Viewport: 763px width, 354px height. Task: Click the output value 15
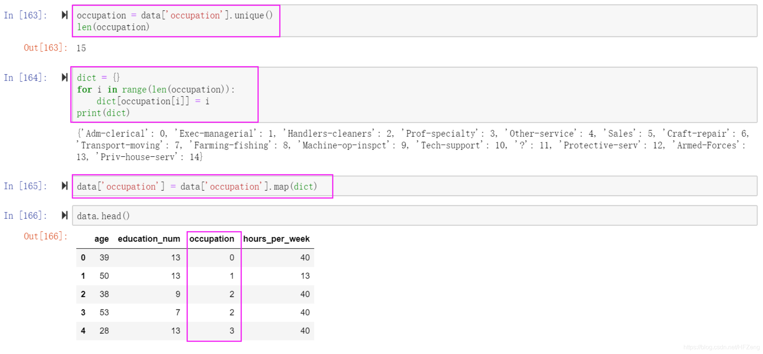coord(81,48)
